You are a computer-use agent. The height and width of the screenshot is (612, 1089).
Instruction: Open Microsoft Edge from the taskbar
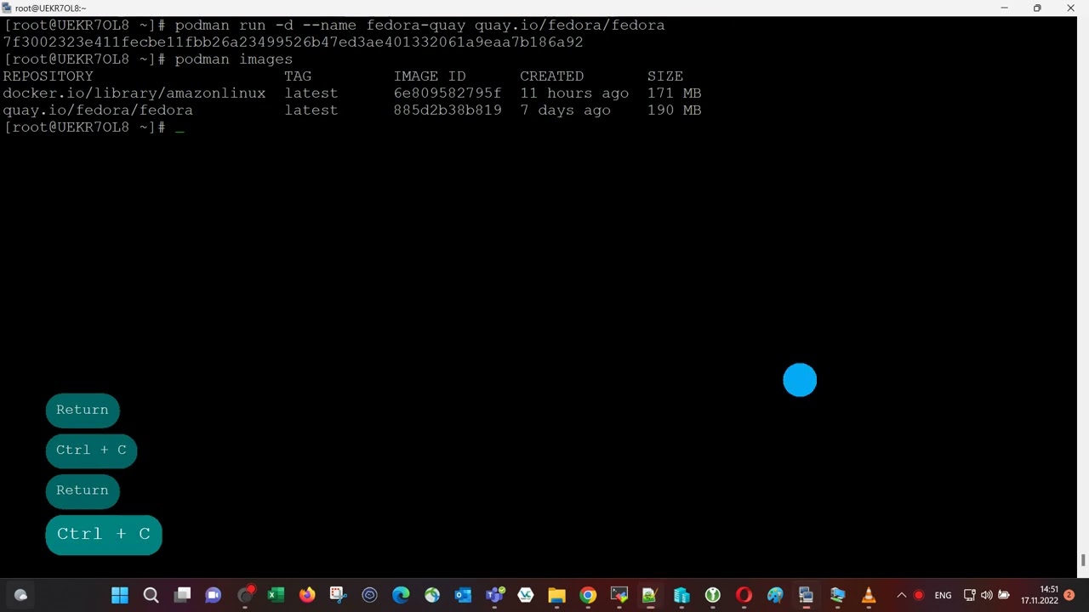coord(401,595)
